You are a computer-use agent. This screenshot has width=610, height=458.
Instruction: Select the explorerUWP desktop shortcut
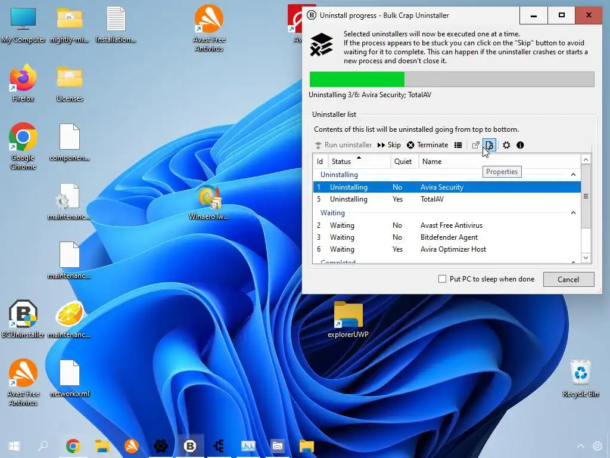coord(348,320)
